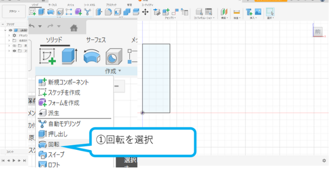The width and height of the screenshot is (329, 172).
Task: Click the dashed-box Select tool icon
Action: tap(270, 12)
